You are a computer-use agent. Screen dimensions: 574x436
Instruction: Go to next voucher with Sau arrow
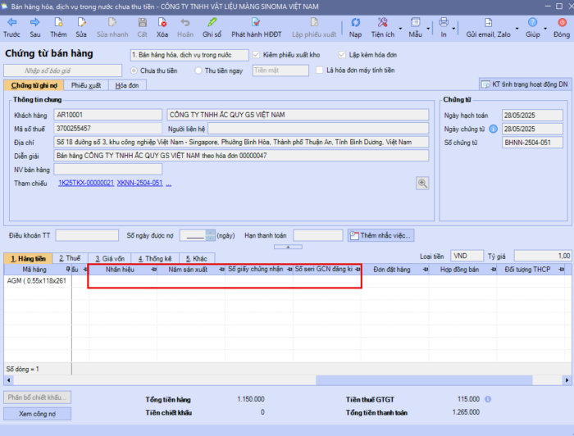[x=34, y=22]
